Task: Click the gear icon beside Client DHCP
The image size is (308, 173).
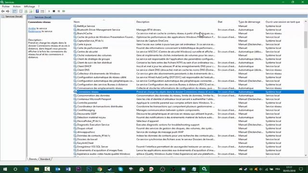Action: [75, 66]
